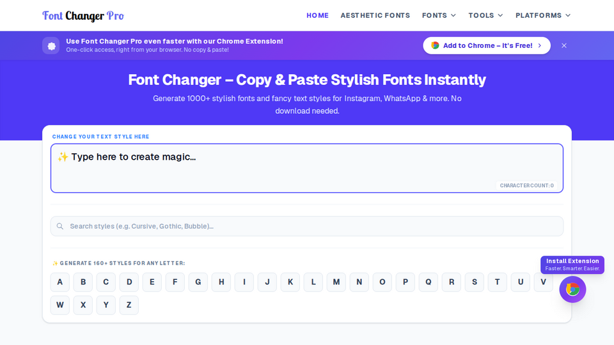The height and width of the screenshot is (345, 614).
Task: Click the Search styles input field
Action: pos(307,226)
